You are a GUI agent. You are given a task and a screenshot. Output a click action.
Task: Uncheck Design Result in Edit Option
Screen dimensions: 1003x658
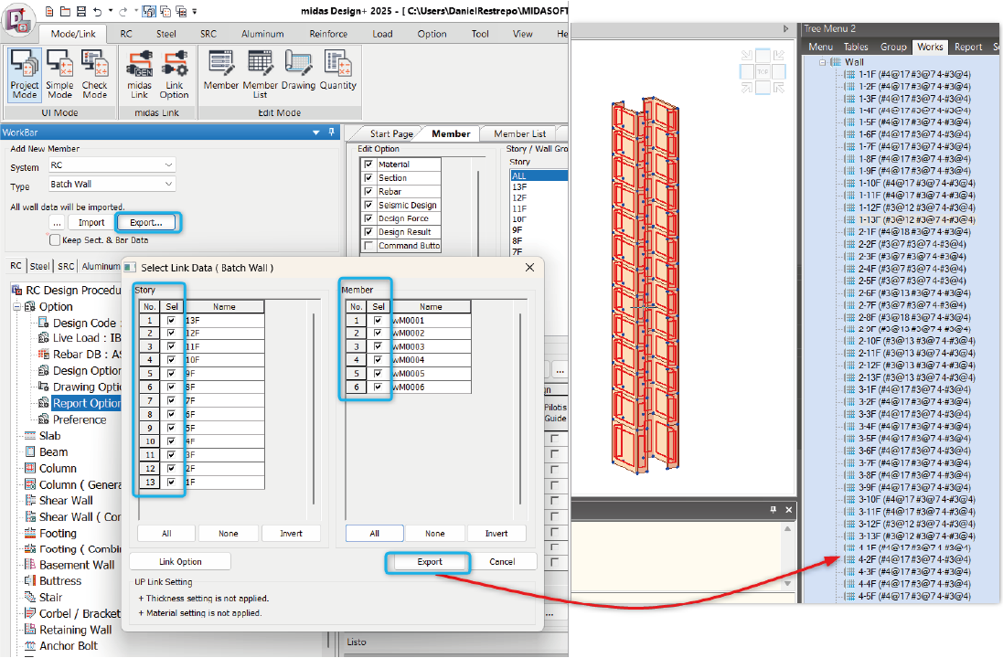(368, 232)
